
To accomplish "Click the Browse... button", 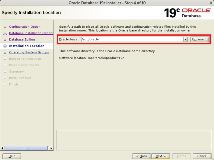I will point(200,39).
